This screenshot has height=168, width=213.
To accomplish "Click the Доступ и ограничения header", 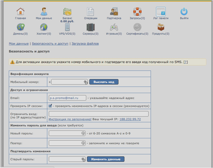I will click(29, 90).
